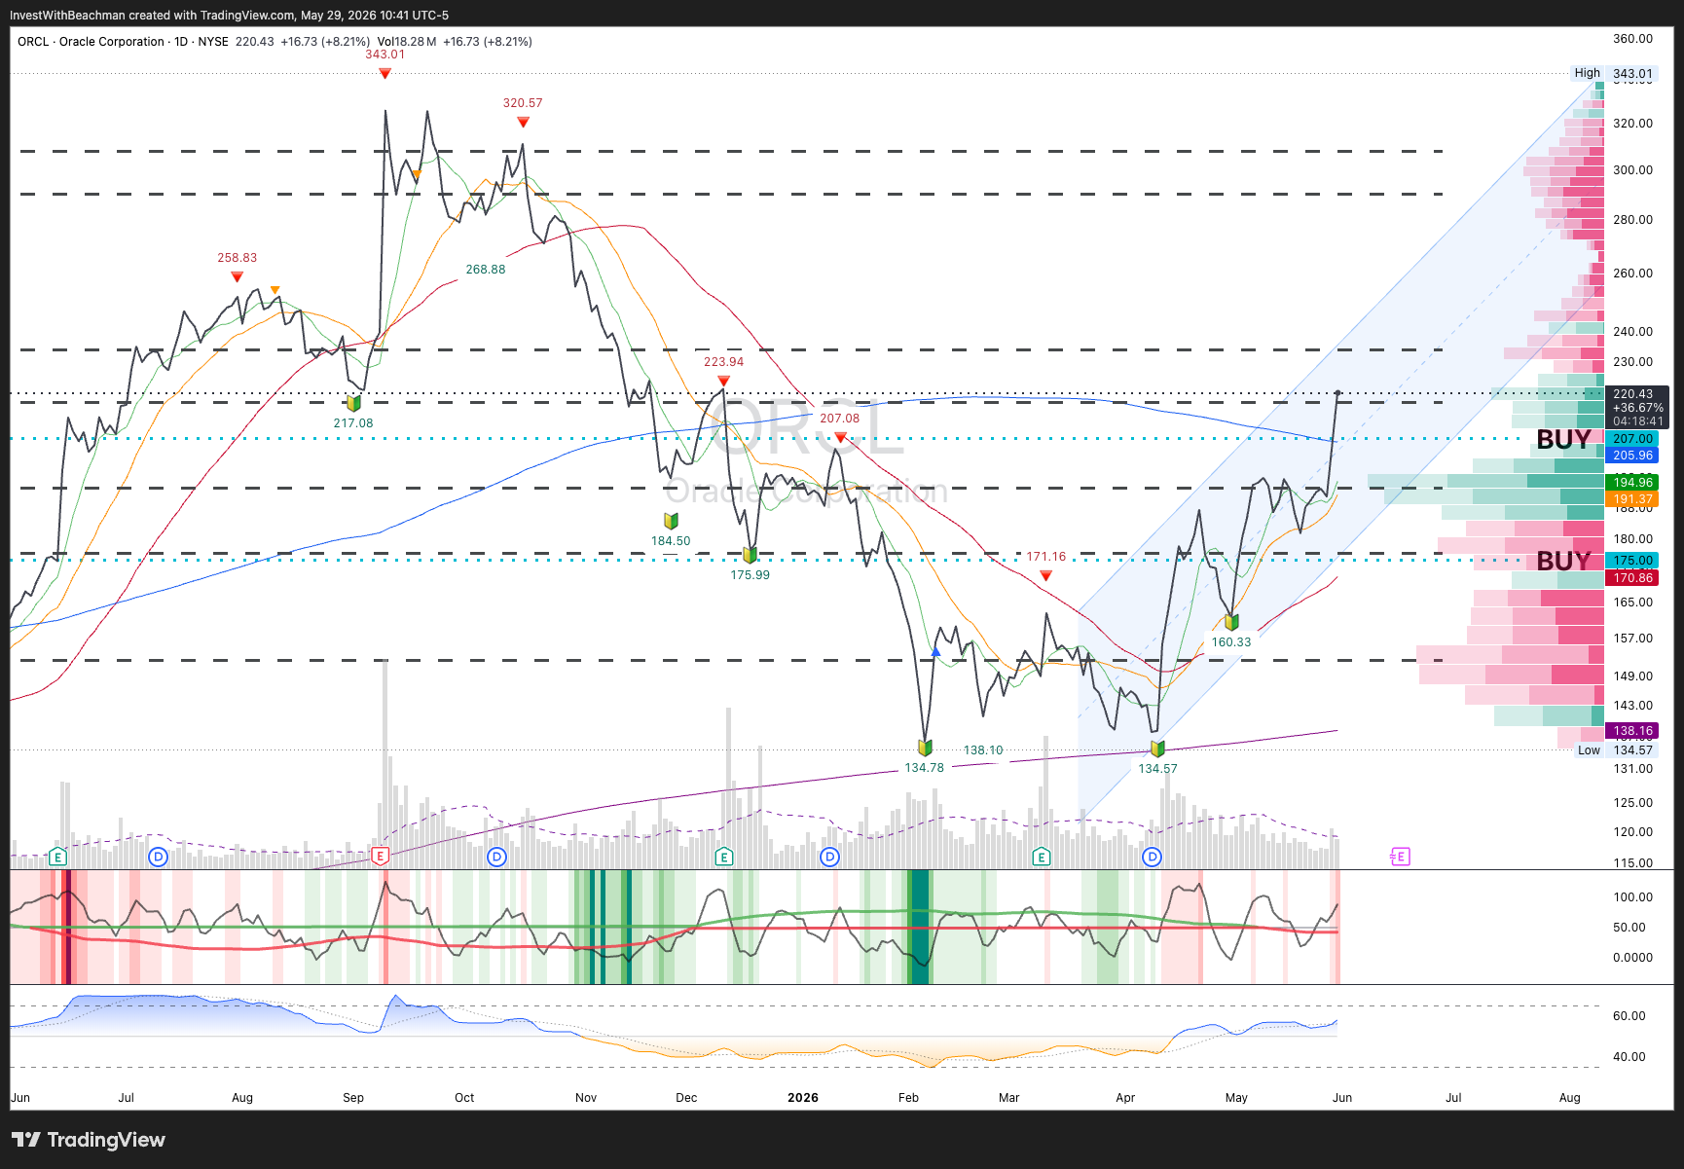
Task: Click the 125.00 price axis label
Action: [1632, 803]
